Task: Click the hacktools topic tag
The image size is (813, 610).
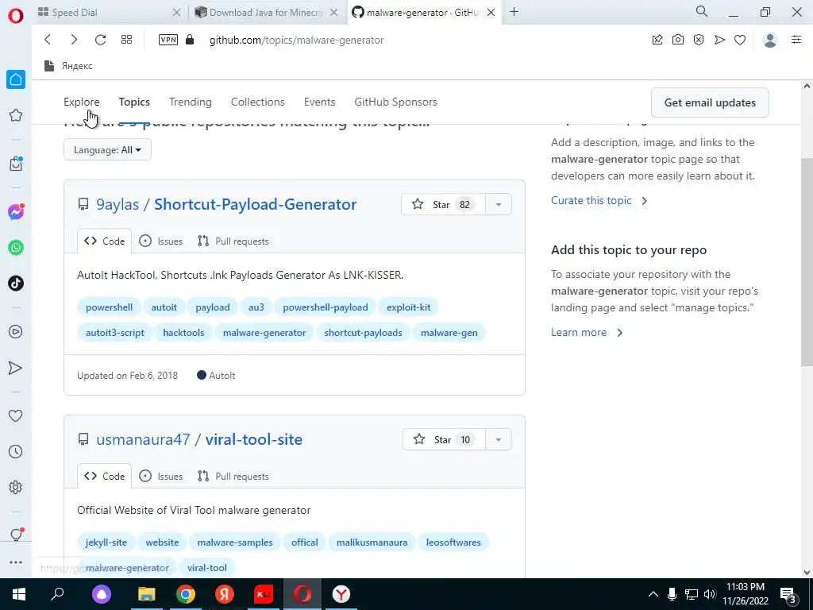Action: (183, 333)
